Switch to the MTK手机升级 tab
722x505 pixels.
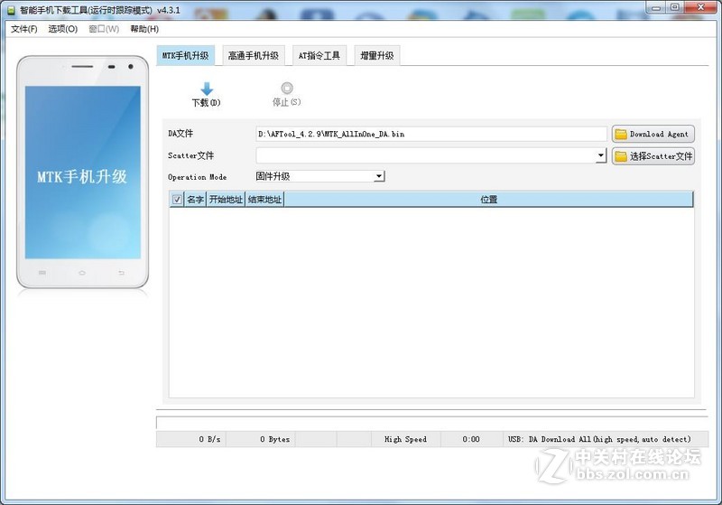tap(186, 56)
